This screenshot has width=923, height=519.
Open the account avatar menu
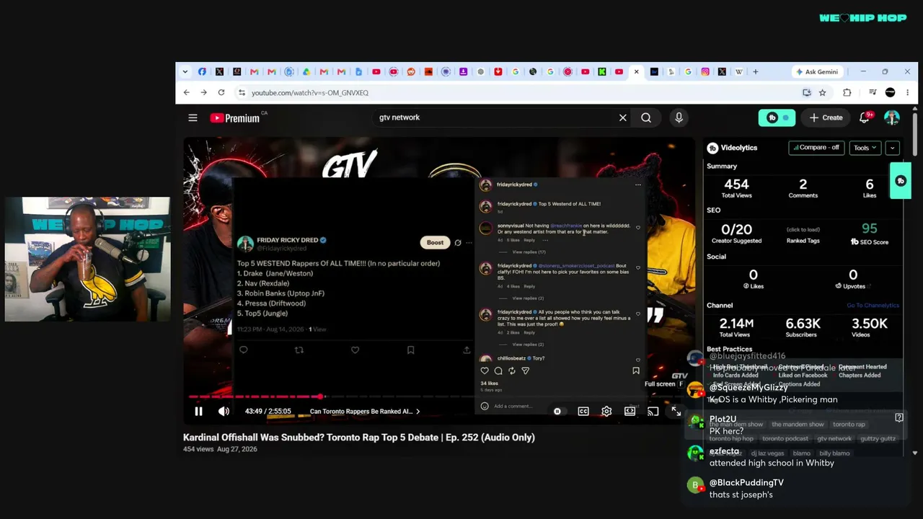point(892,117)
